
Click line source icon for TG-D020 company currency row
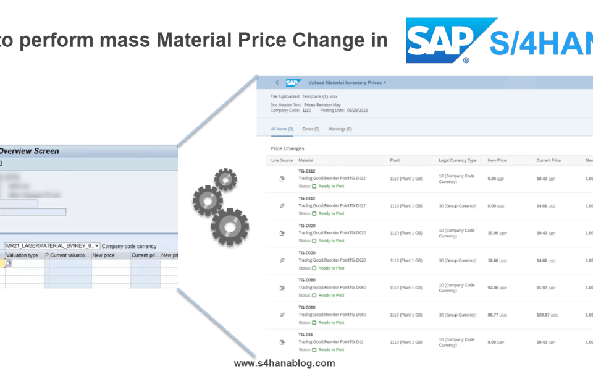pyautogui.click(x=282, y=233)
